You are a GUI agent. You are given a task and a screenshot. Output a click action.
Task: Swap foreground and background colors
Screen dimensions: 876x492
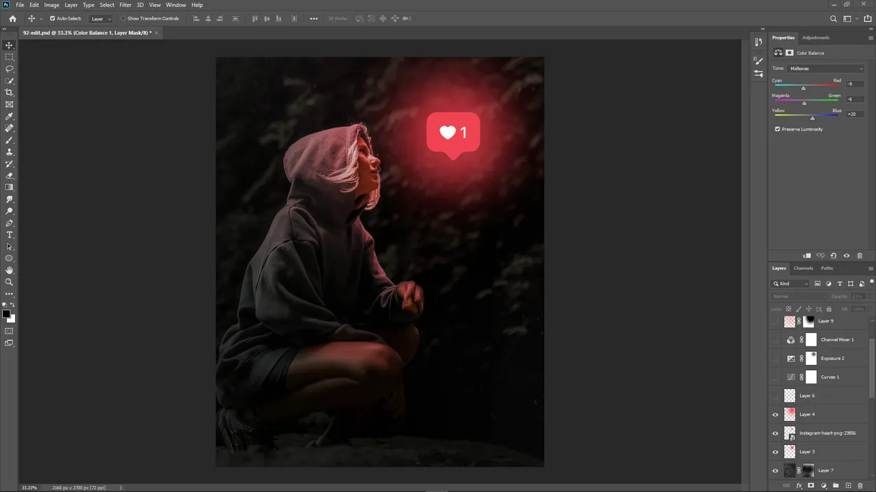(x=12, y=305)
